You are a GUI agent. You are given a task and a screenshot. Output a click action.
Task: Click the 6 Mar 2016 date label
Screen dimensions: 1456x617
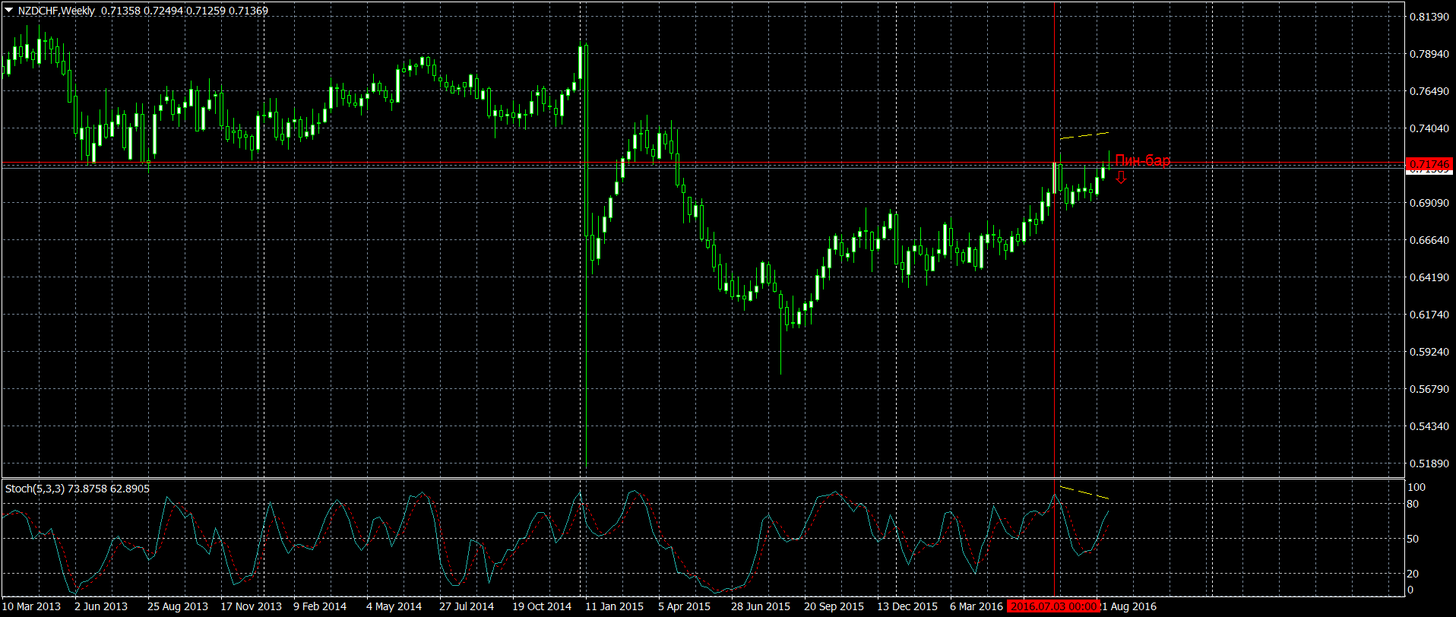[976, 606]
